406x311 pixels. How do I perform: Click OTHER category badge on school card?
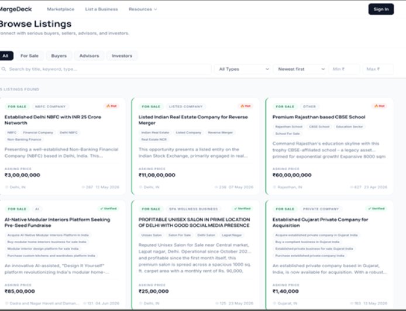(x=309, y=106)
